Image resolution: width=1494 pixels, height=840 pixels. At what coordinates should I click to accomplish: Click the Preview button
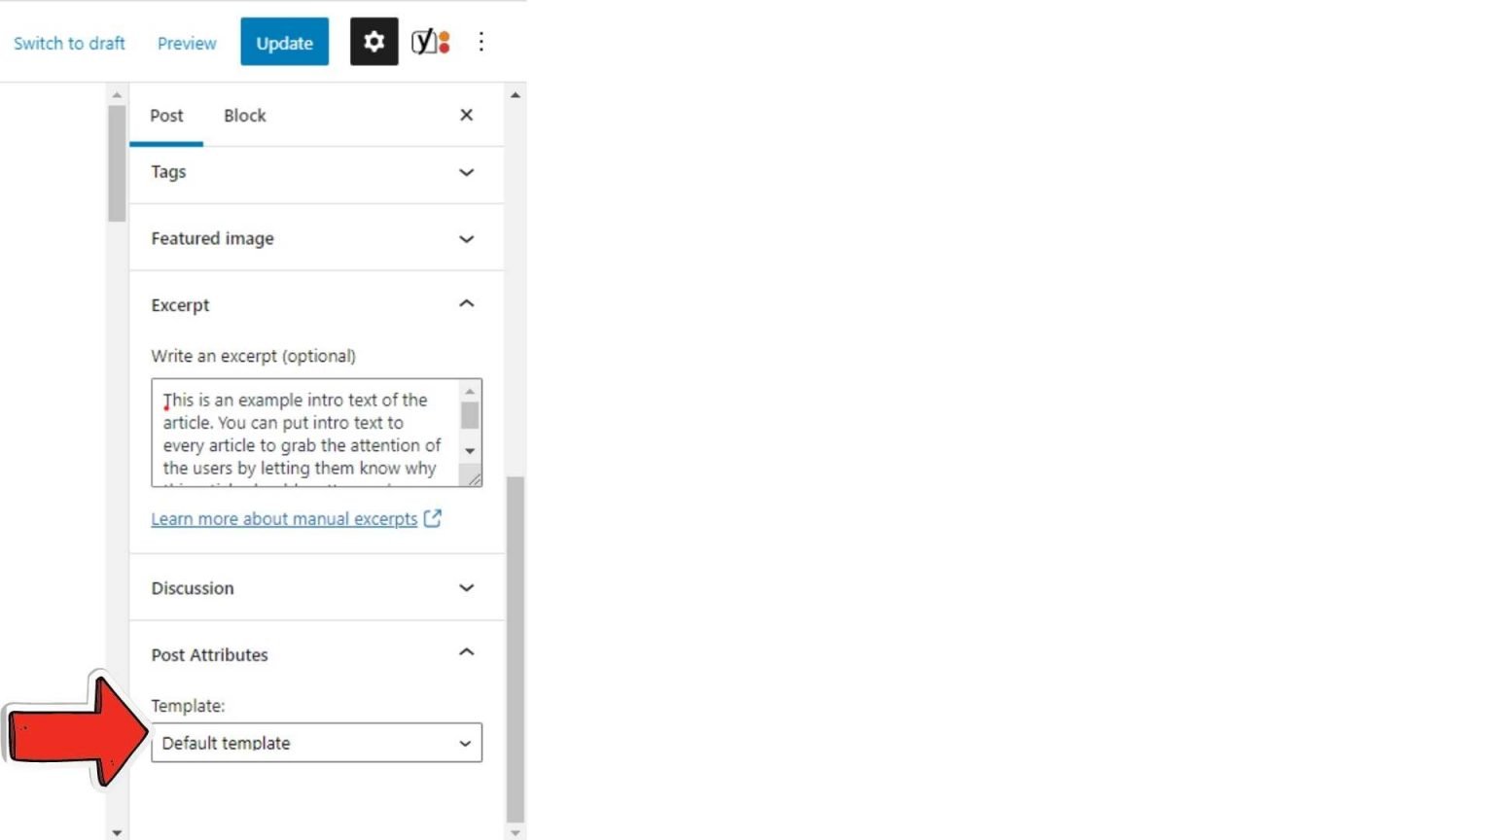[187, 43]
